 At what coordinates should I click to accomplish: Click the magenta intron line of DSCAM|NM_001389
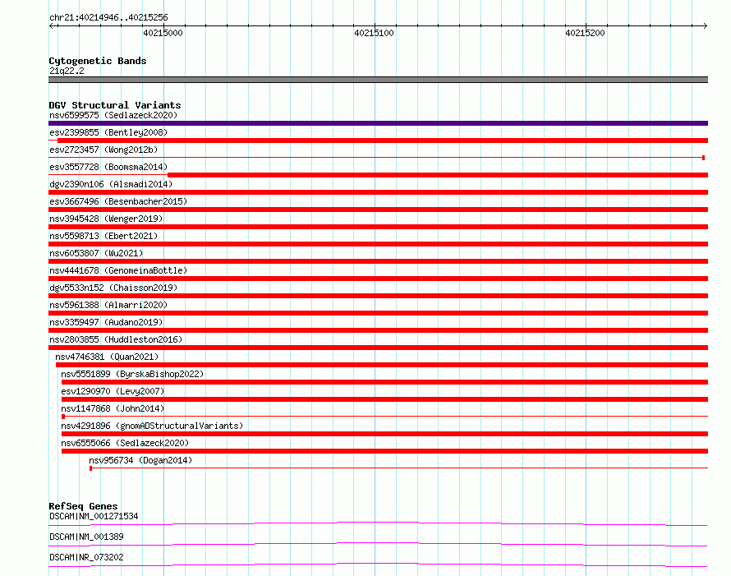click(x=378, y=543)
